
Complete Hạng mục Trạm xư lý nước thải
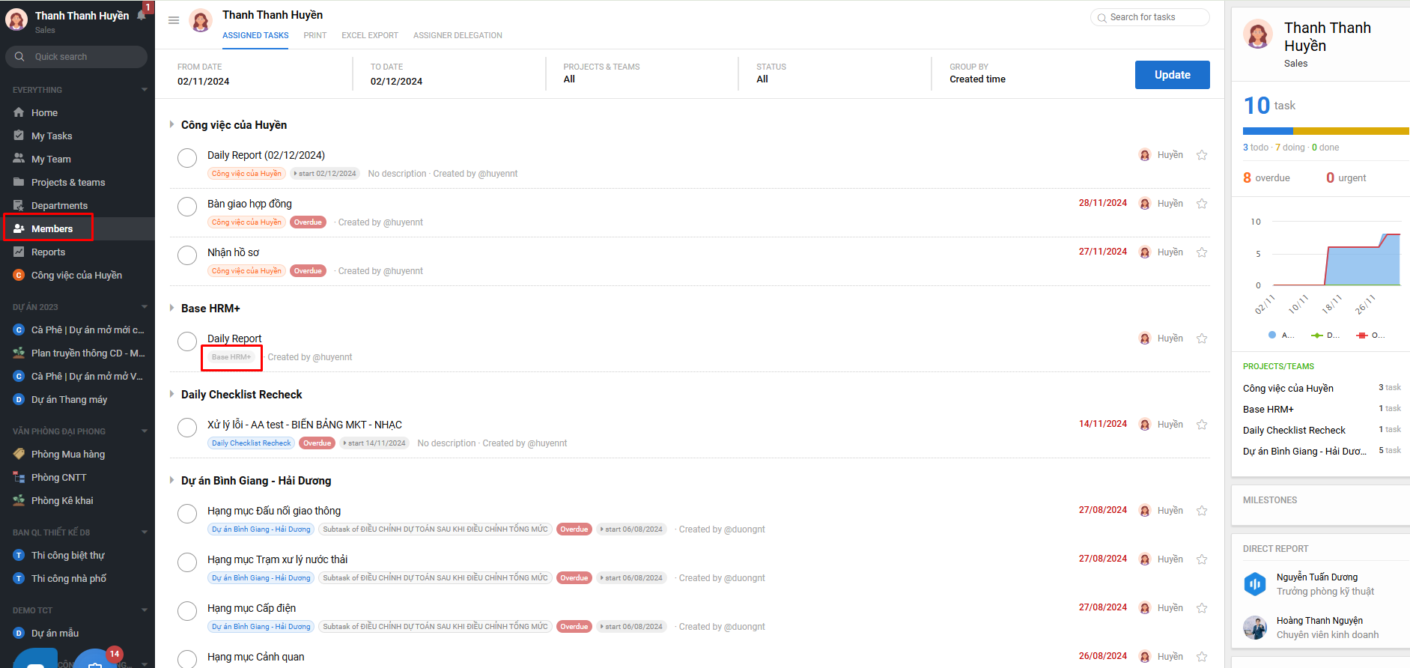(187, 562)
